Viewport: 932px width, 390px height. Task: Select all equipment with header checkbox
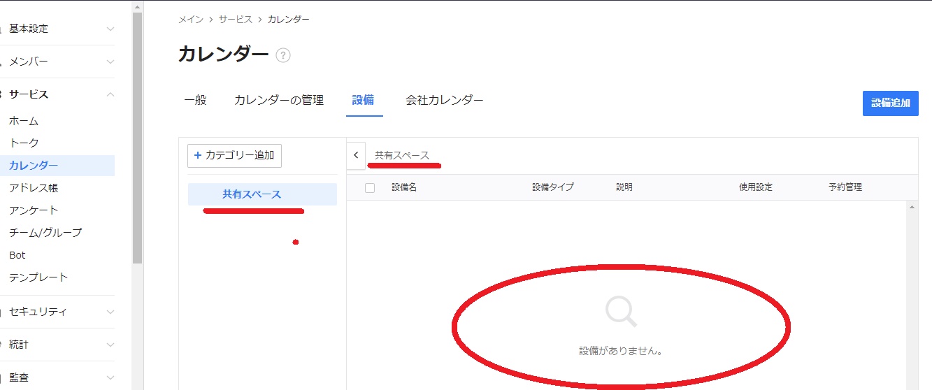(x=370, y=187)
